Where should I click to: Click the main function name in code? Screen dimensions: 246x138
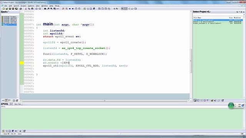[48, 24]
